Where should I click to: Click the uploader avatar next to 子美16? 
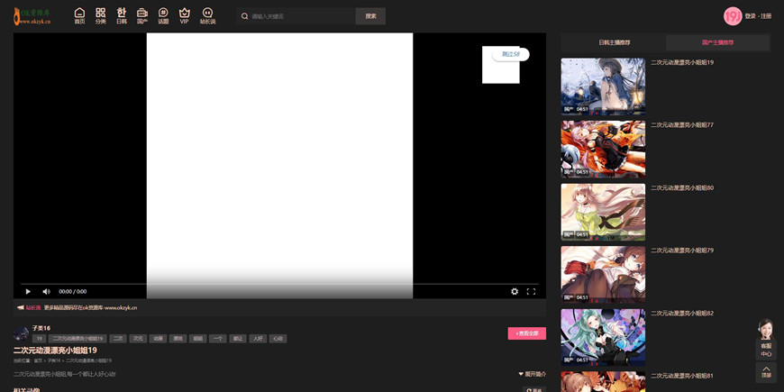click(21, 333)
